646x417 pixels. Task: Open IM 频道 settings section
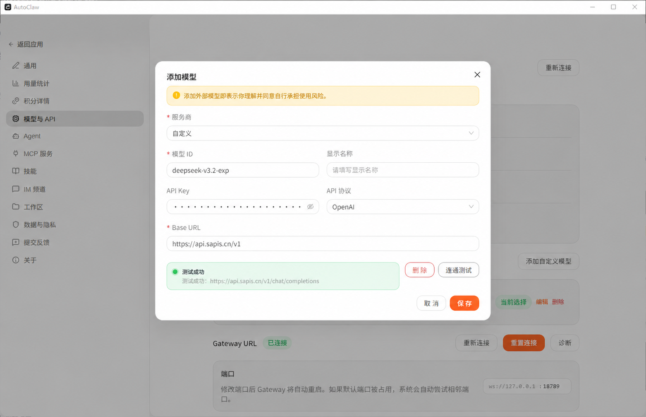coord(75,189)
